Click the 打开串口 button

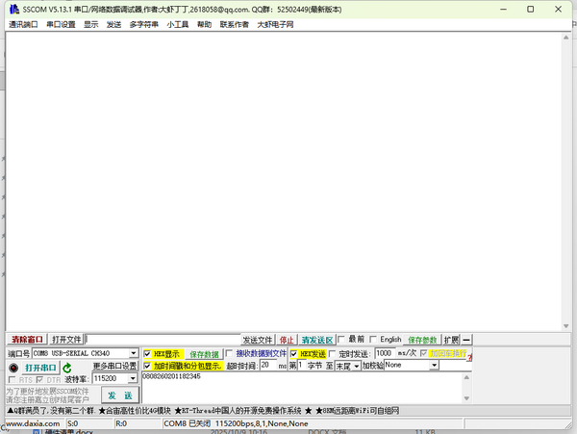point(40,368)
